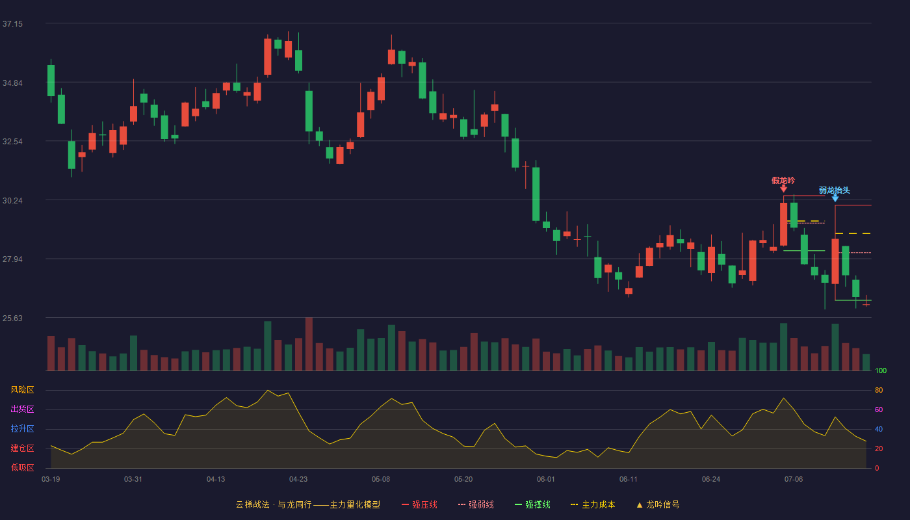Screen dimensions: 910x520
Task: Click the 龙吟信号 triangle legend icon
Action: point(640,504)
